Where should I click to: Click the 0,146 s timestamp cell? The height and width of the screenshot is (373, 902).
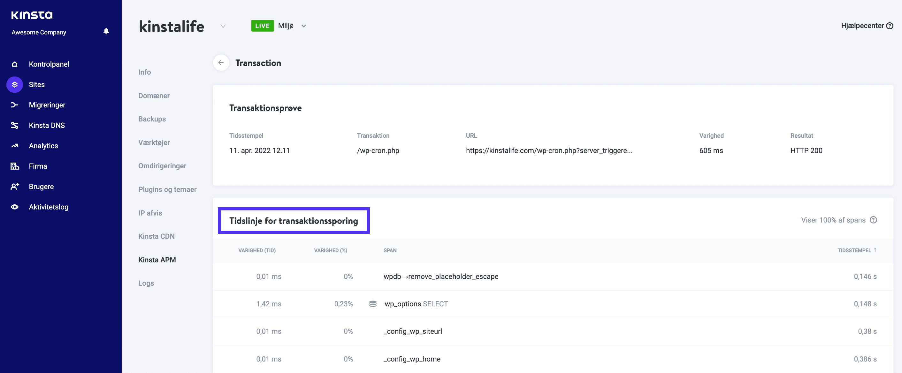(865, 276)
